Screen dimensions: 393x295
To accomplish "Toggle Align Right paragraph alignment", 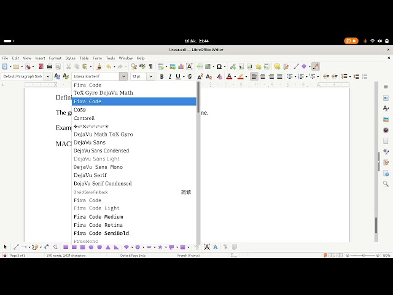I will 271,76.
